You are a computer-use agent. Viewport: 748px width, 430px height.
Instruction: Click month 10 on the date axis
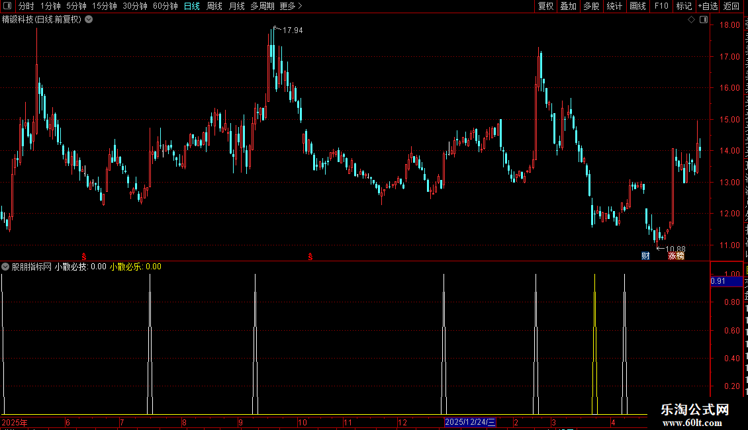tap(303, 422)
